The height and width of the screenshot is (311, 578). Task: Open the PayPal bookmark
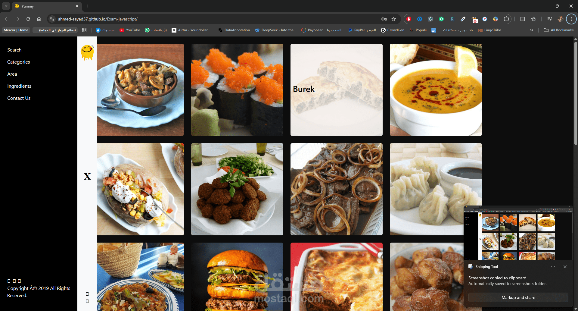click(x=362, y=30)
